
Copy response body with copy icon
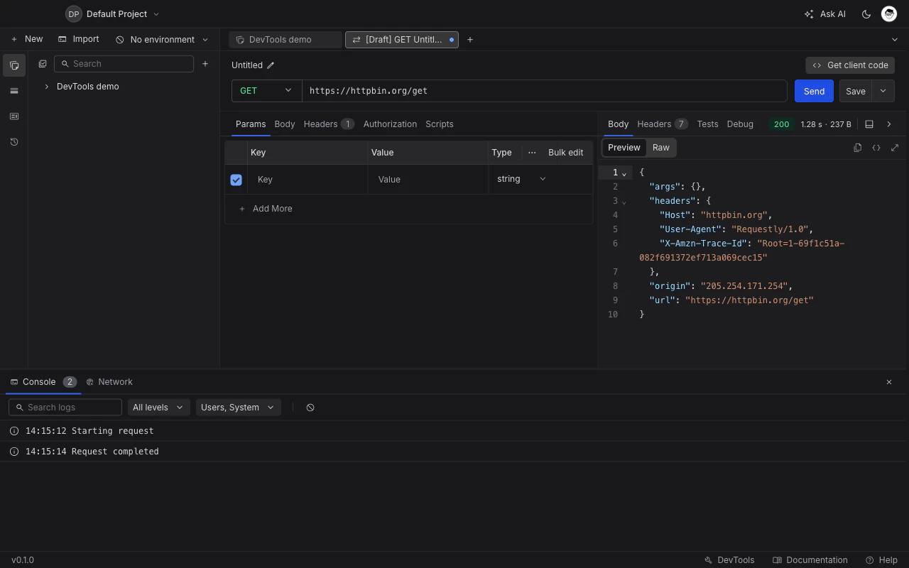click(x=858, y=148)
